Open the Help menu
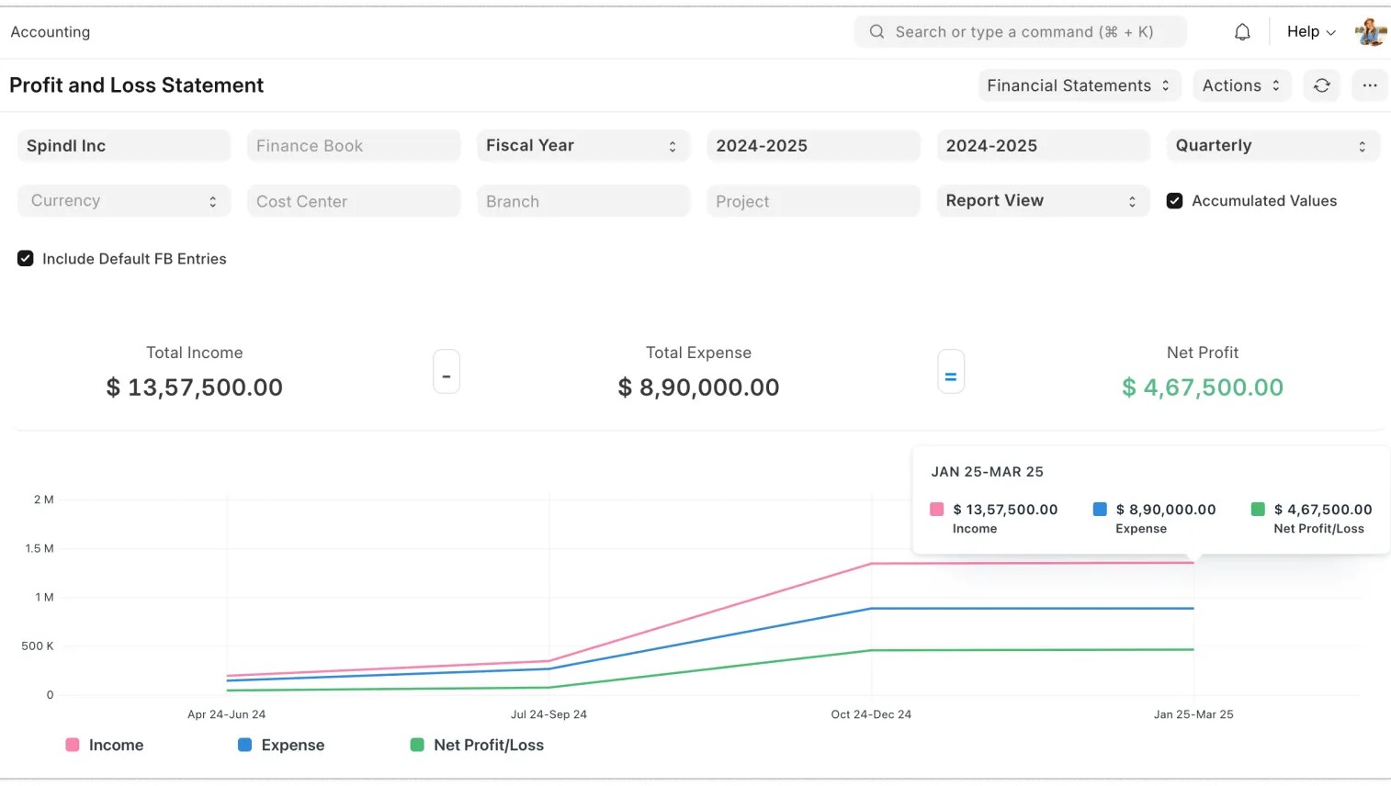Viewport: 1391px width, 786px height. (x=1310, y=32)
